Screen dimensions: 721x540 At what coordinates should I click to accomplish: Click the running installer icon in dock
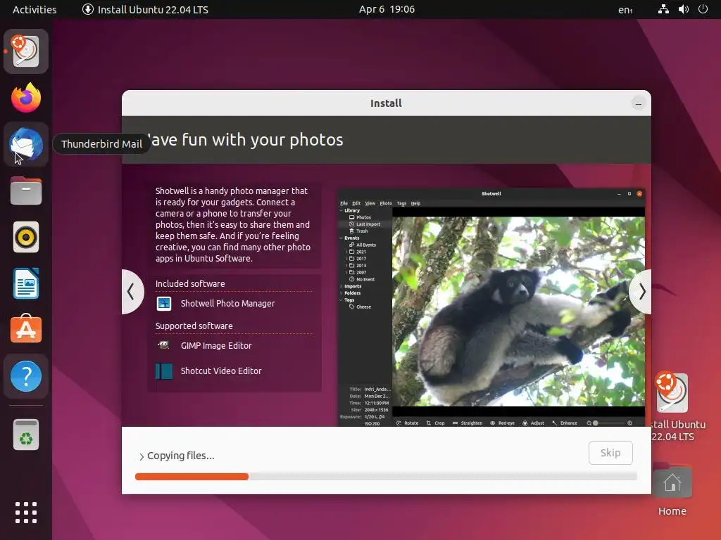point(26,51)
